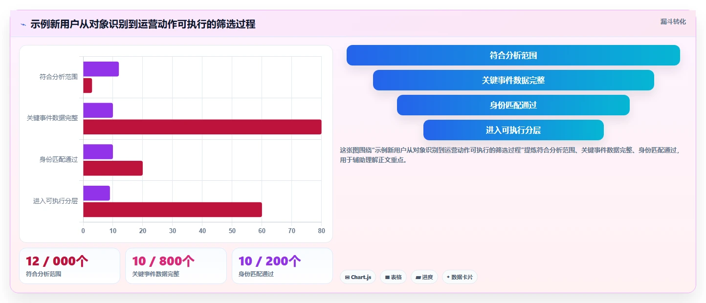The width and height of the screenshot is (706, 303).
Task: Click the 符合分析范围 chart axis label
Action: [x=59, y=77]
